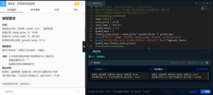Toggle fullscreen for the code editor
Screen dimensions: 213x95
click(x=210, y=3)
